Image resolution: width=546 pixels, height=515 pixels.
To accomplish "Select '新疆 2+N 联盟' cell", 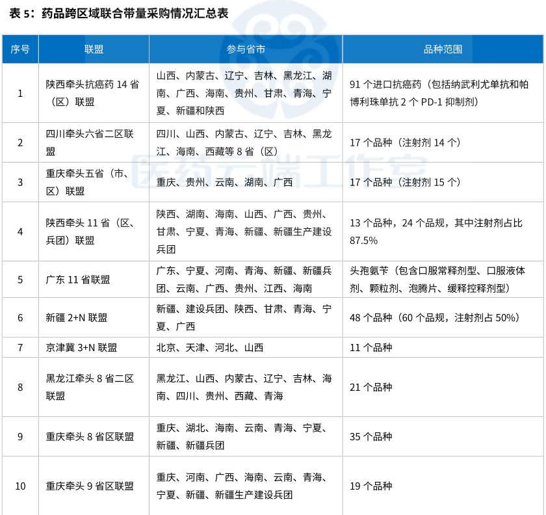I will [94, 317].
